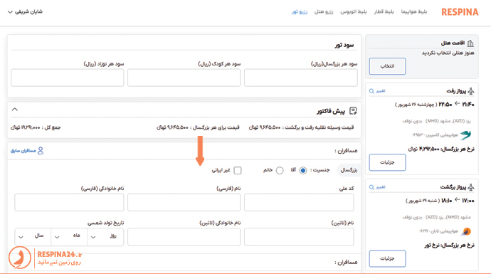Click the چهارشنبه ۲۶ شهریور departure date text
This screenshot has height=274, width=491.
coord(416,105)
